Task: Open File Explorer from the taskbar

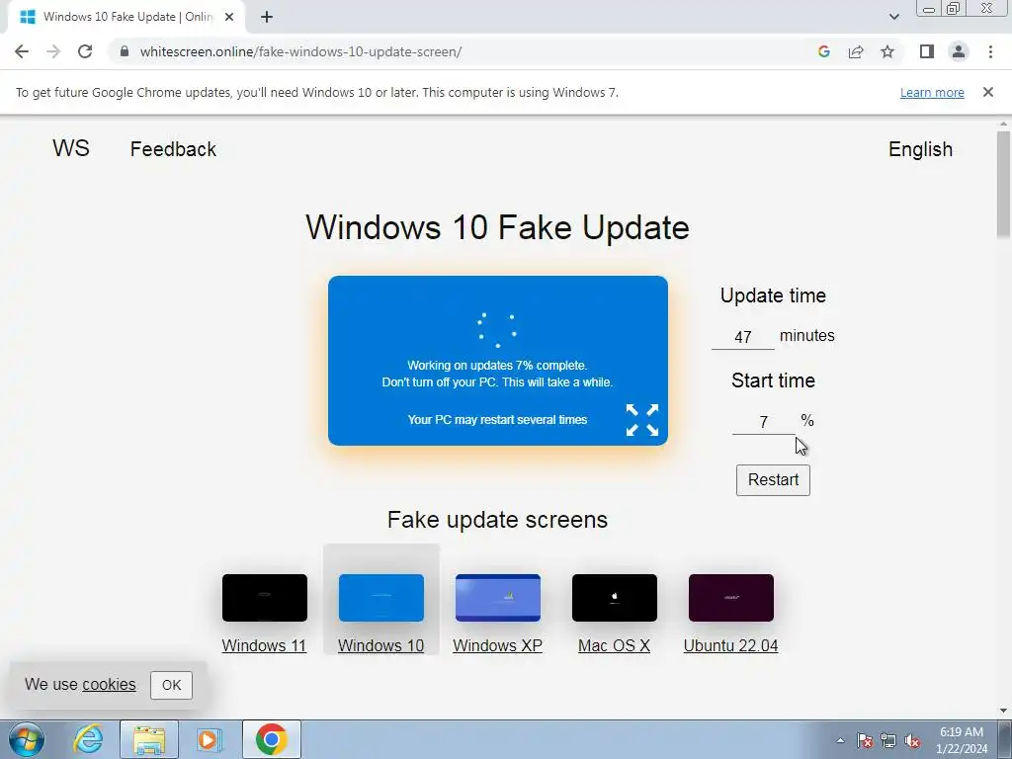Action: click(x=149, y=739)
